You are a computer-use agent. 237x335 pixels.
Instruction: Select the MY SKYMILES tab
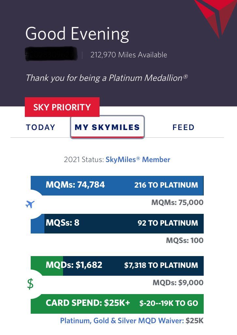click(107, 127)
